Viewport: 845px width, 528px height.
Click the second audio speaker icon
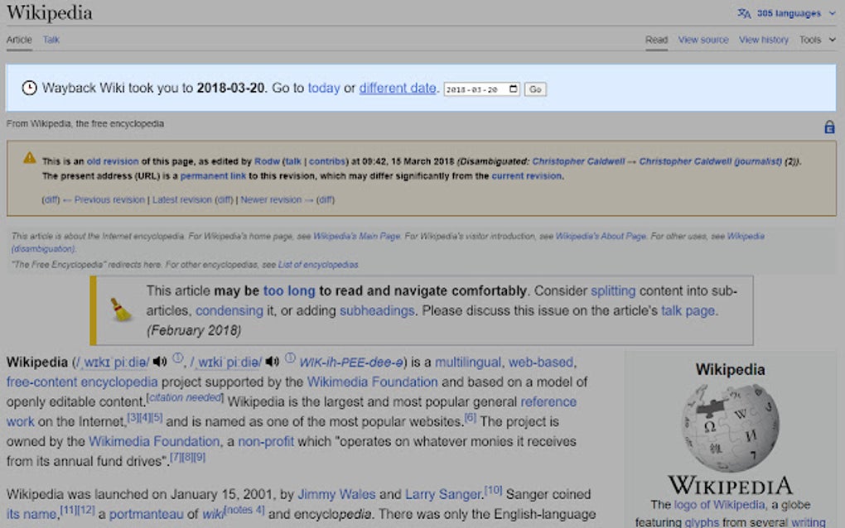pos(273,362)
